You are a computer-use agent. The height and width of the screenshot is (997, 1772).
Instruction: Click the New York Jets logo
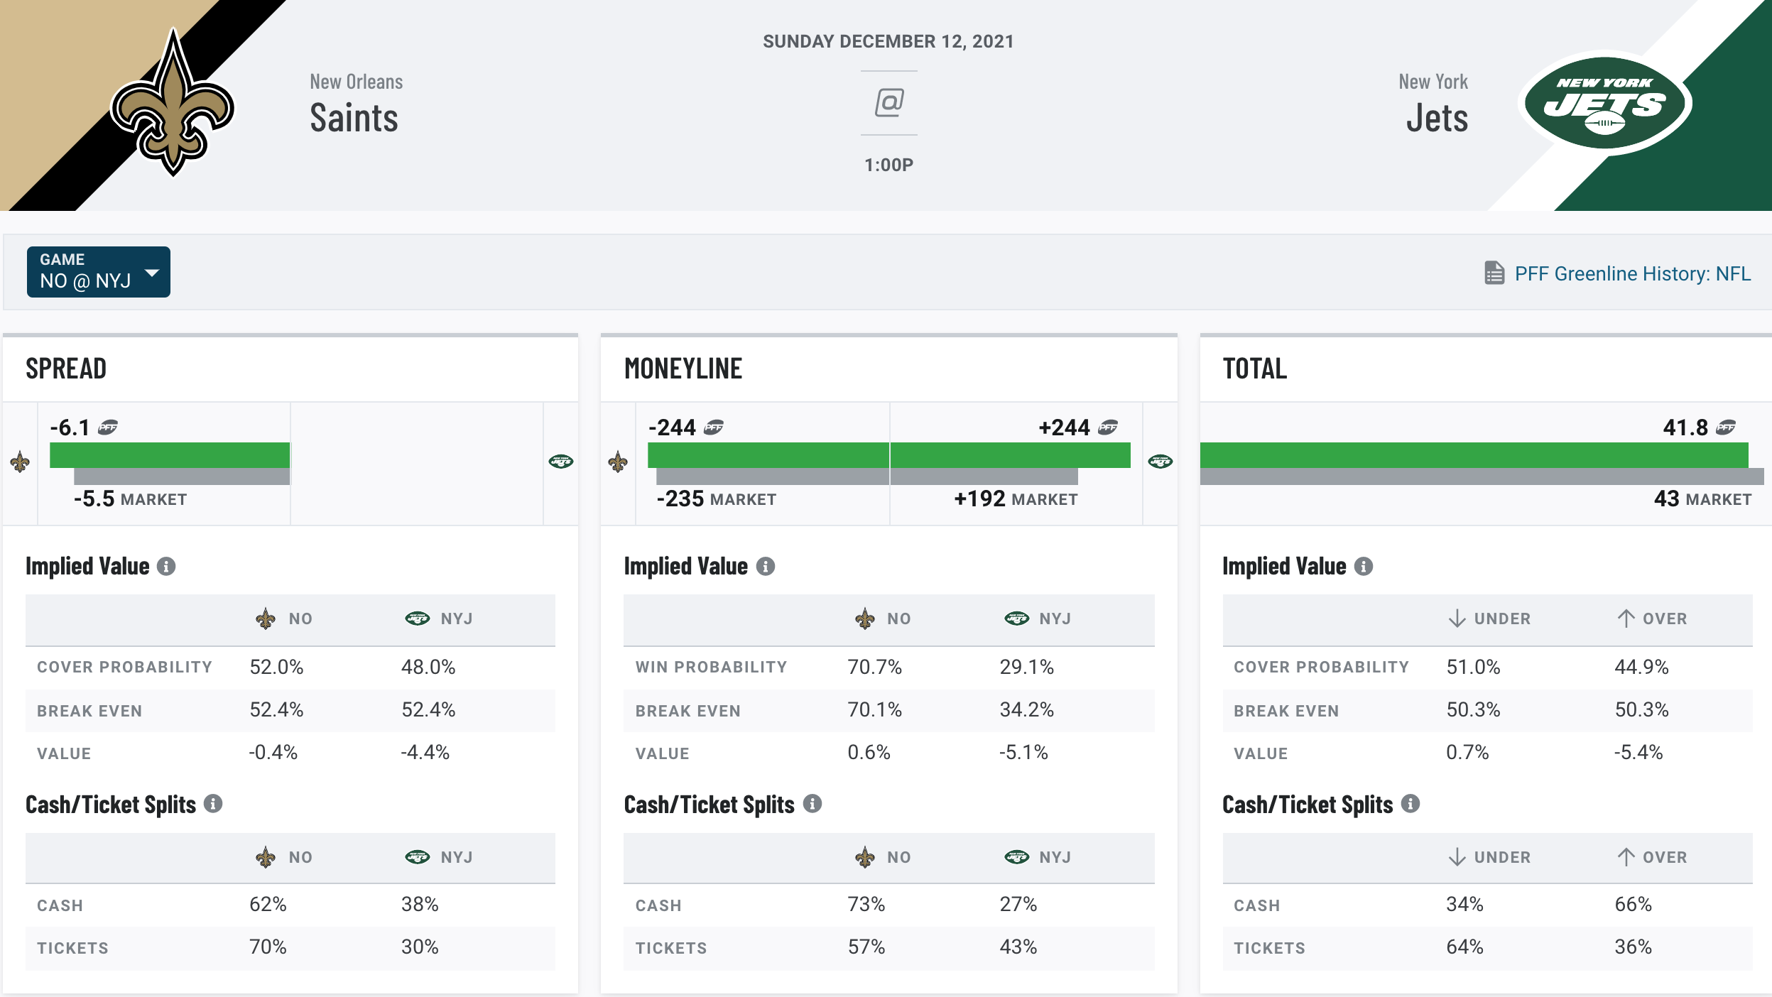(1604, 104)
